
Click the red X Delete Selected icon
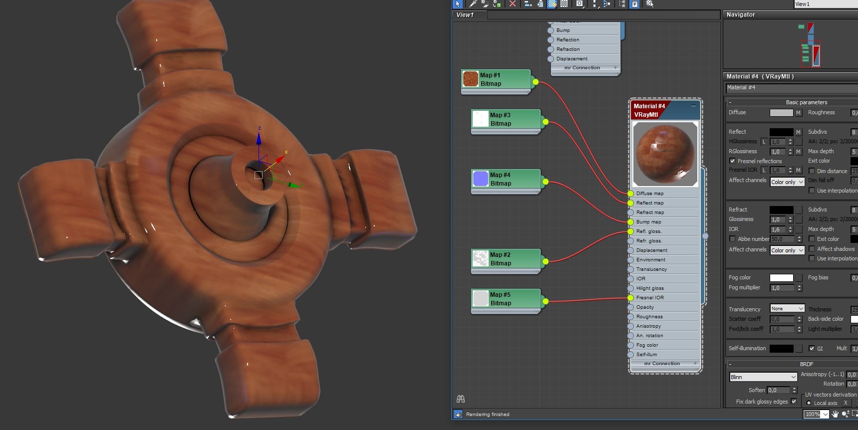coord(512,4)
